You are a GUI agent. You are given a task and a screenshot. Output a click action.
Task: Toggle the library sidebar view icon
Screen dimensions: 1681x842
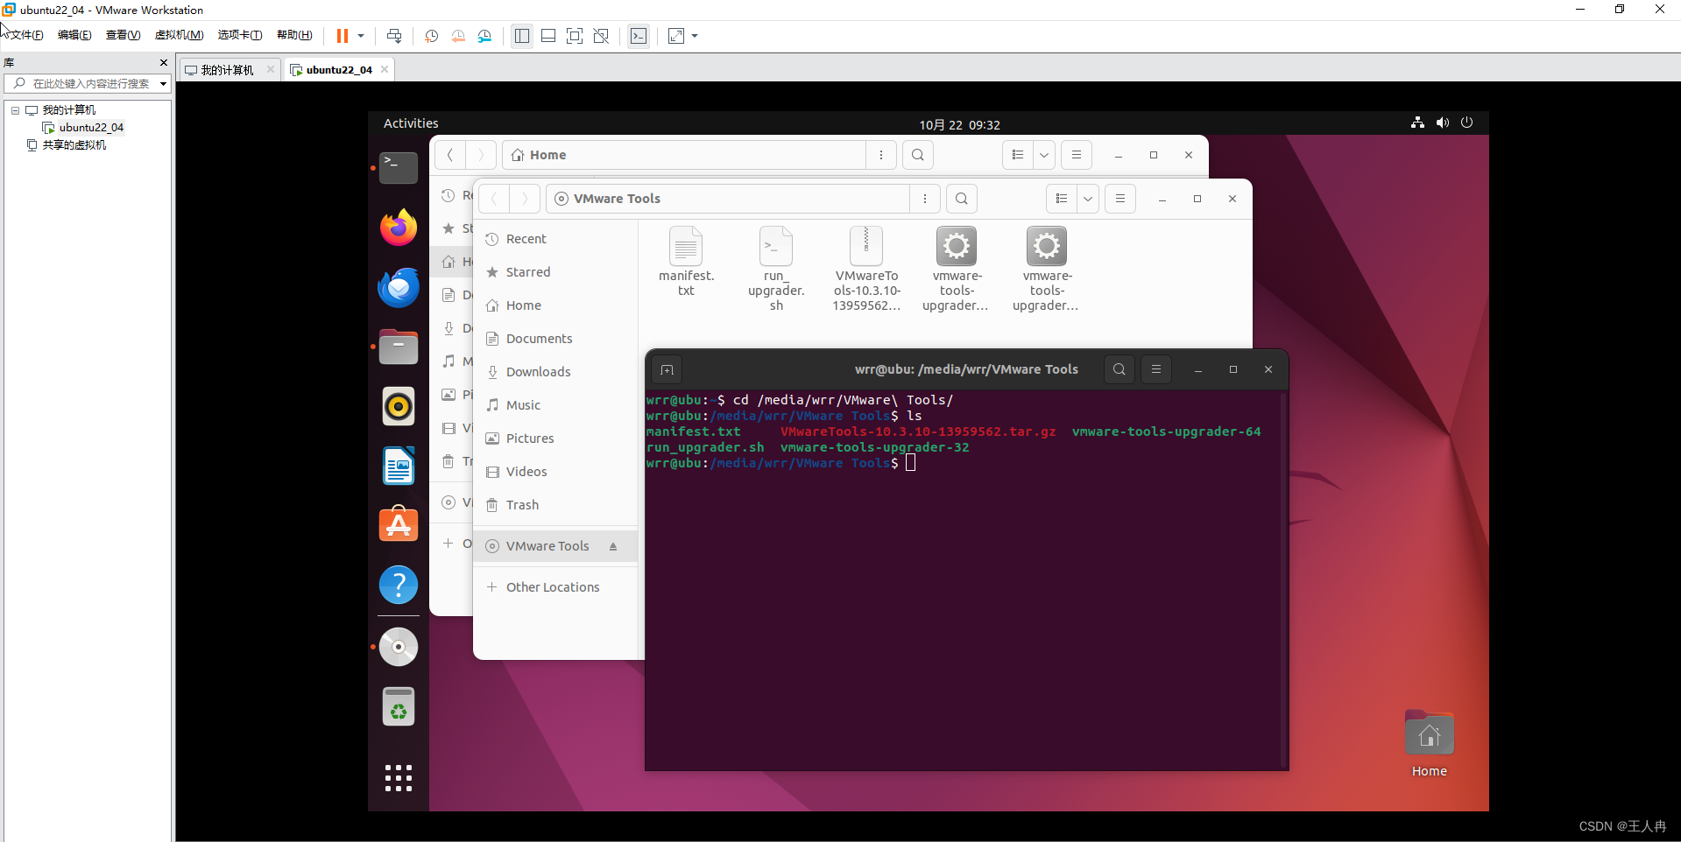click(x=522, y=36)
